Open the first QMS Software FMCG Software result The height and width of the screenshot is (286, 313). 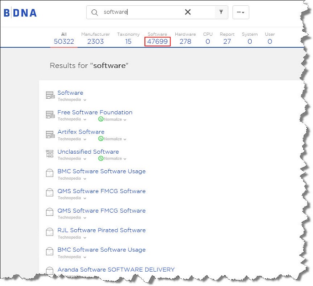[102, 191]
